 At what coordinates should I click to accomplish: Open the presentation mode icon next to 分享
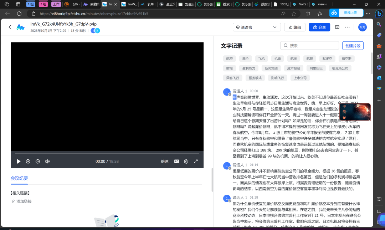[337, 27]
